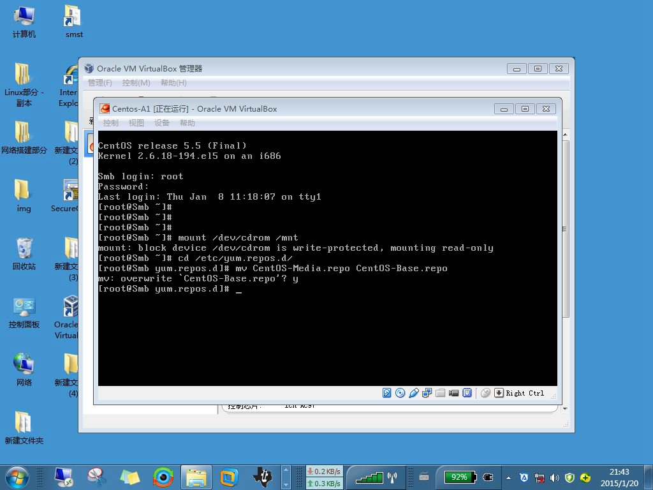
Task: Open the VMware orange square taskbar icon
Action: [229, 477]
